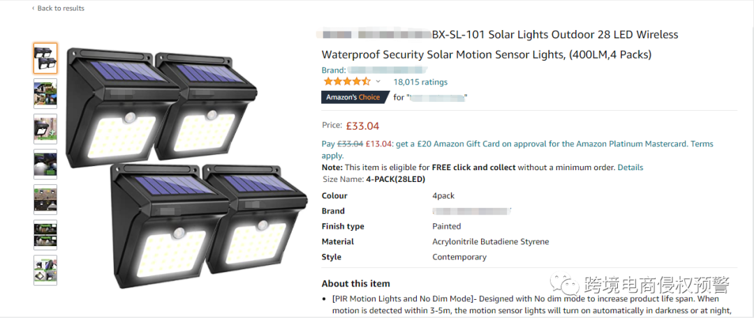The image size is (754, 318).
Task: Click the star rating icons
Action: pyautogui.click(x=346, y=82)
